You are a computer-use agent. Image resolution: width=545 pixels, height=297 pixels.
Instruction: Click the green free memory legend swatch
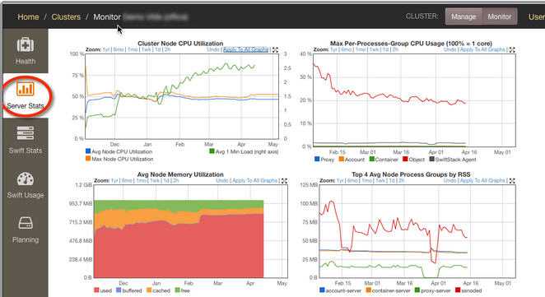[178, 290]
